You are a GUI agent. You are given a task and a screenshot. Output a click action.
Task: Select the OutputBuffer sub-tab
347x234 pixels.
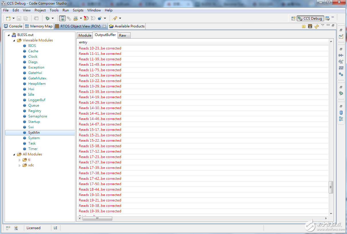tap(105, 35)
